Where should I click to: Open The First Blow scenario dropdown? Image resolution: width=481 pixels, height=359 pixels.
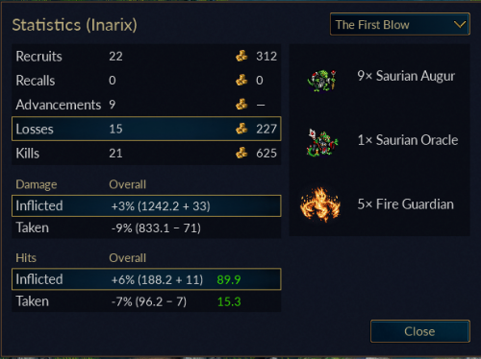point(400,24)
